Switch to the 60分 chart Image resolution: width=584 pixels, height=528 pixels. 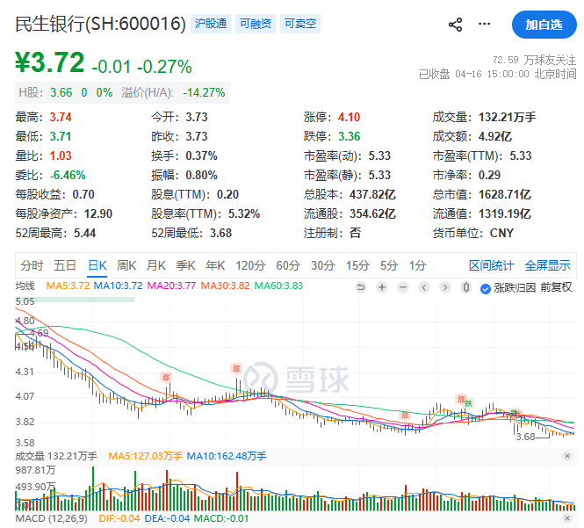288,265
